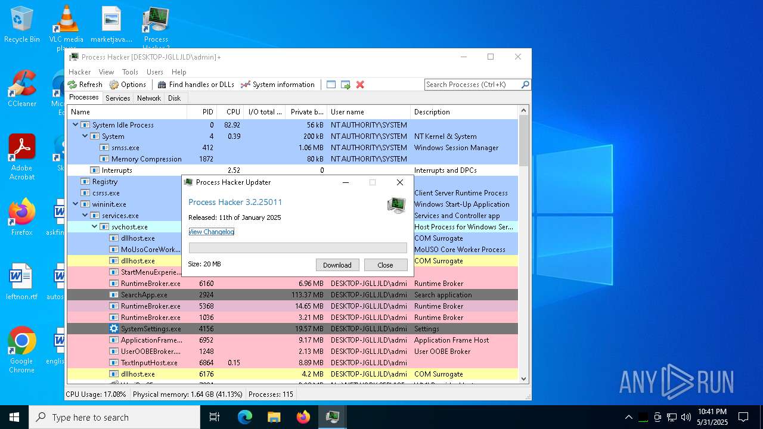
Task: Sort by the CPU column header
Action: point(229,112)
